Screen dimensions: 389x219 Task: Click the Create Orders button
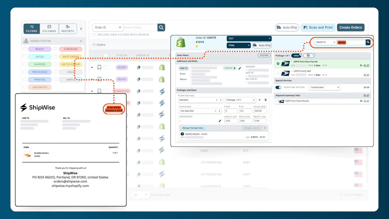pyautogui.click(x=351, y=27)
